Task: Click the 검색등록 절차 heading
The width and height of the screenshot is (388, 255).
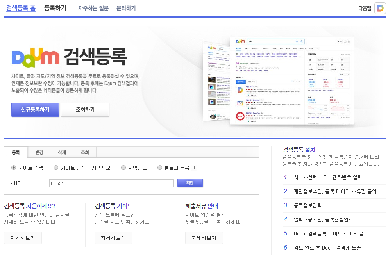Action: click(x=299, y=150)
